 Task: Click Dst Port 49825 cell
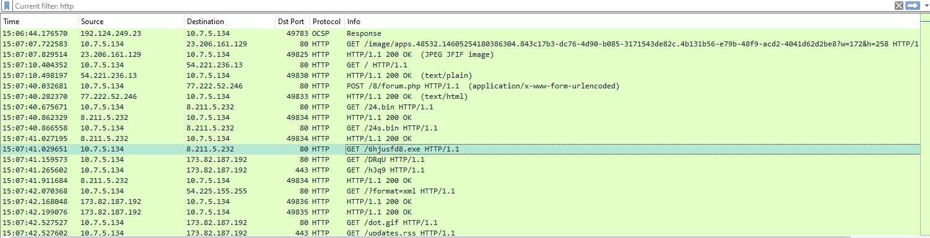pos(297,54)
